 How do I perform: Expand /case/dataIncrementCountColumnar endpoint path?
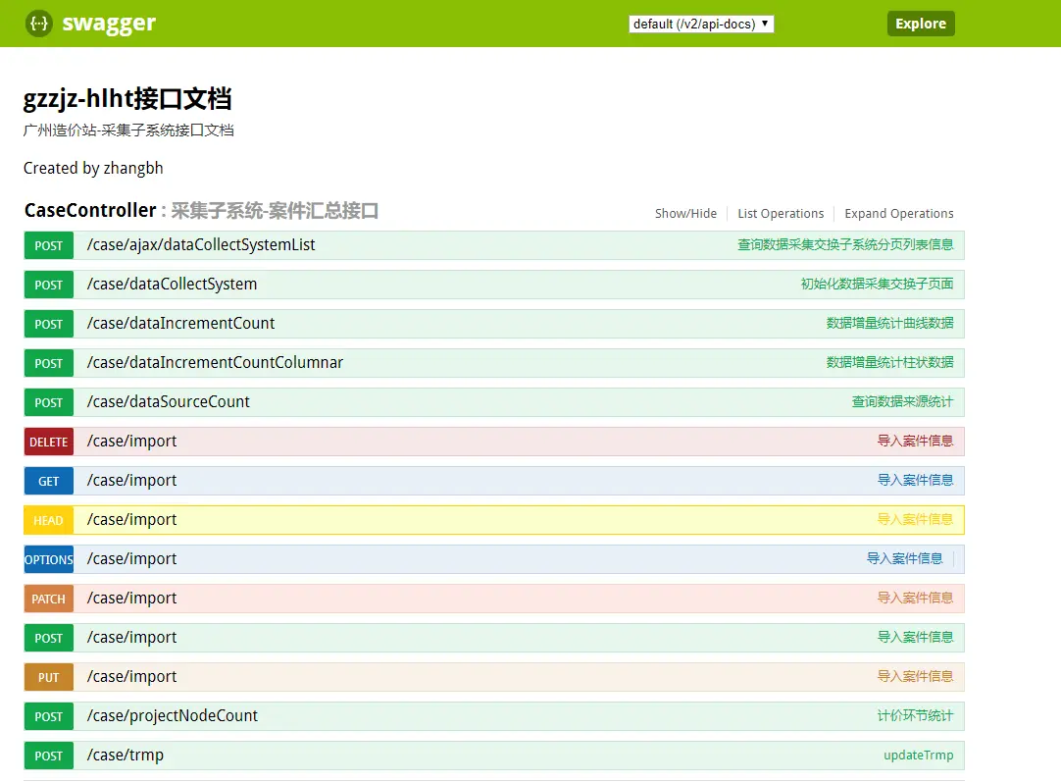coord(215,363)
